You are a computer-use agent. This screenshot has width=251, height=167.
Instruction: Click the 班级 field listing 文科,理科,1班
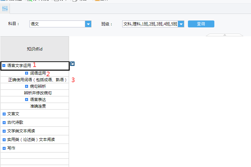click(150, 24)
